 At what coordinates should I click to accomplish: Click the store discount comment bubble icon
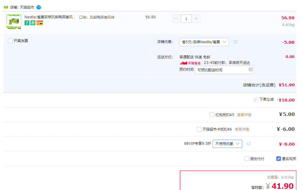click(x=235, y=42)
